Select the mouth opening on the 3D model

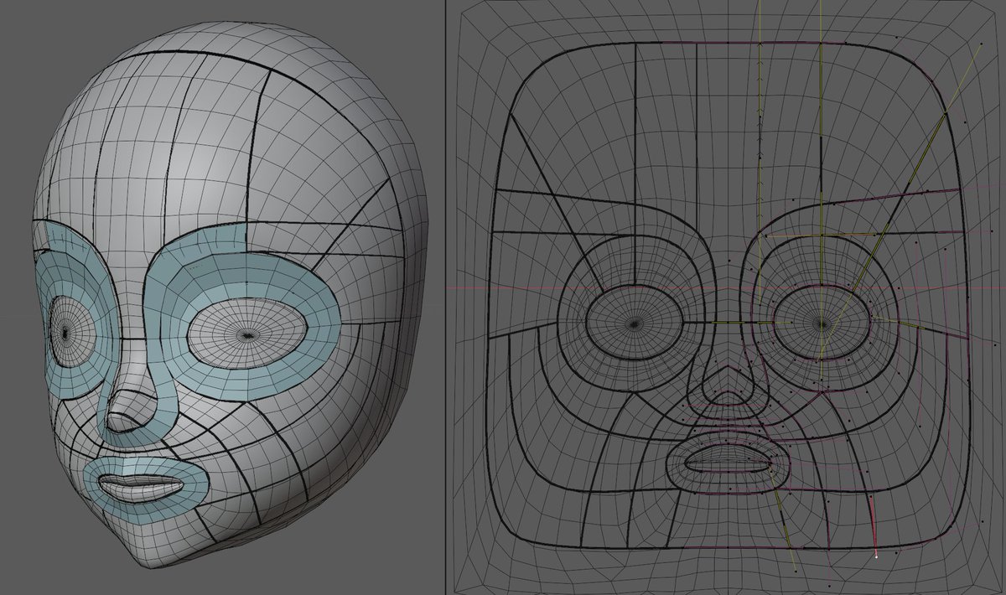pyautogui.click(x=143, y=486)
